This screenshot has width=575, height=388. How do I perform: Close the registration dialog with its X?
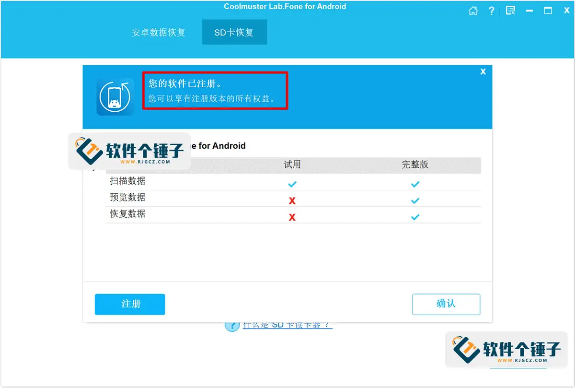[483, 71]
